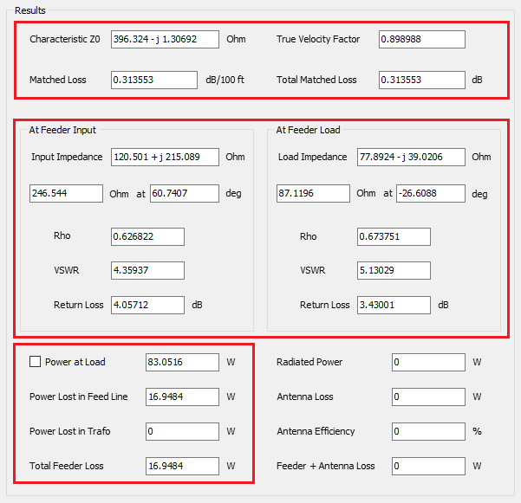Toggle the Power at Load checkbox
Image resolution: width=521 pixels, height=503 pixels.
[35, 362]
